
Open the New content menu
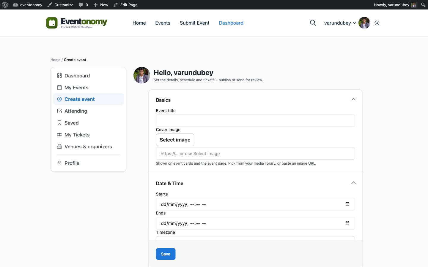101,5
